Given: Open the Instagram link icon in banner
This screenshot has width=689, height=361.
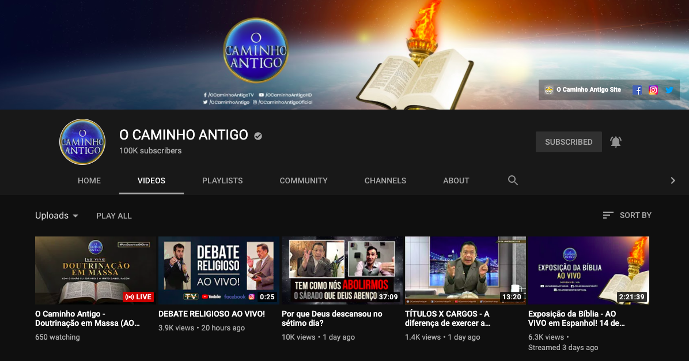Looking at the screenshot, I should [x=653, y=90].
